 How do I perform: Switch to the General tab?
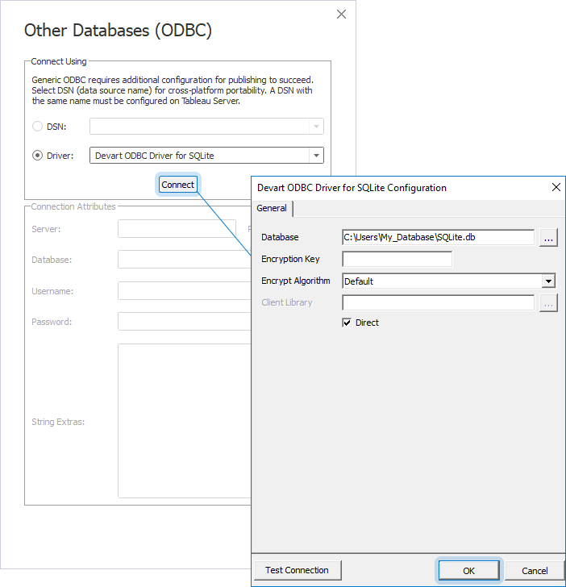tap(272, 208)
